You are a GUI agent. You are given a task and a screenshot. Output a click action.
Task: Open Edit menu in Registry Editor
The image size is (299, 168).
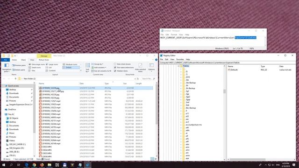click(x=166, y=59)
